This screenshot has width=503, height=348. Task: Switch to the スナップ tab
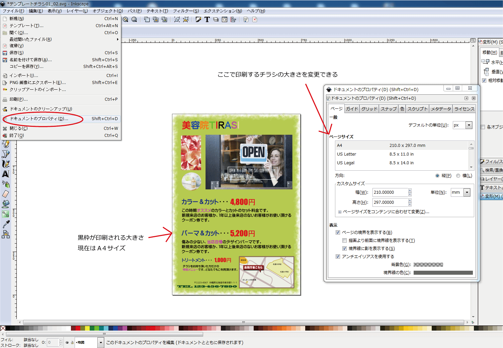click(389, 109)
